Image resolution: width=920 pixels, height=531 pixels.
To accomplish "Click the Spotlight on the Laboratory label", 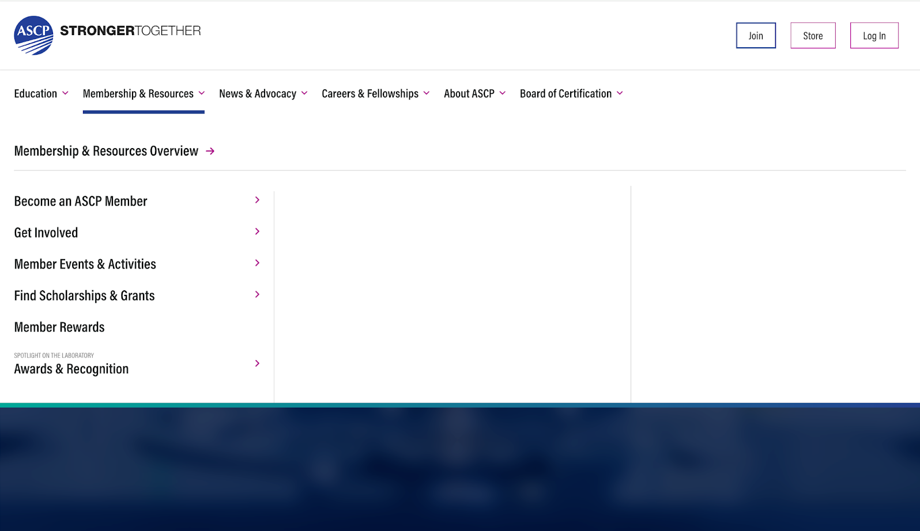I will pyautogui.click(x=54, y=355).
